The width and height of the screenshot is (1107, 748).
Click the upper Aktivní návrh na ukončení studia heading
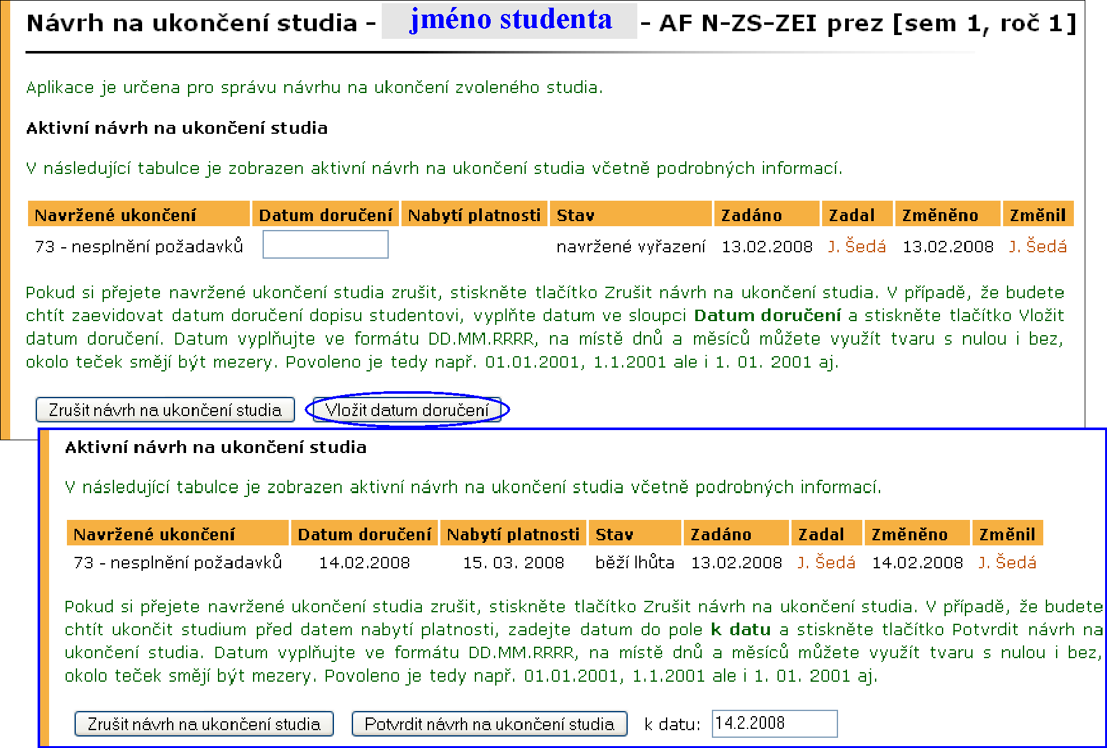177,128
